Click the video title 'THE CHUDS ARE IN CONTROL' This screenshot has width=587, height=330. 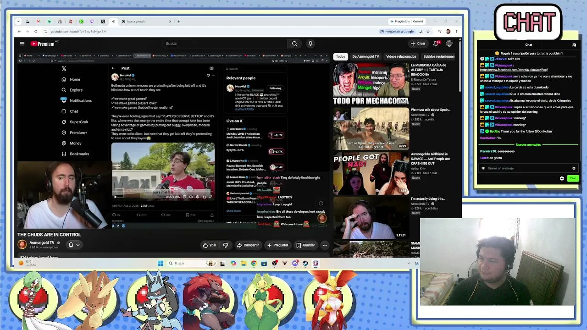click(49, 235)
